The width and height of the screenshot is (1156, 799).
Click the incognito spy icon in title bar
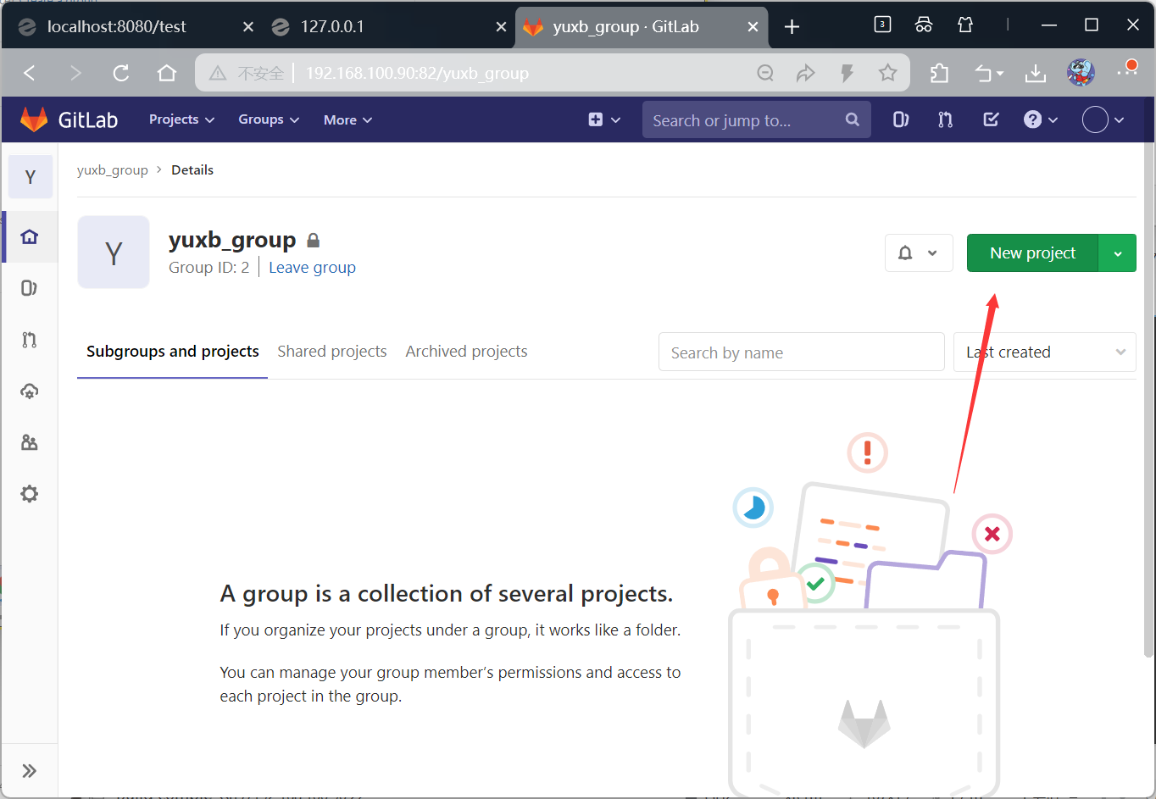pos(924,25)
